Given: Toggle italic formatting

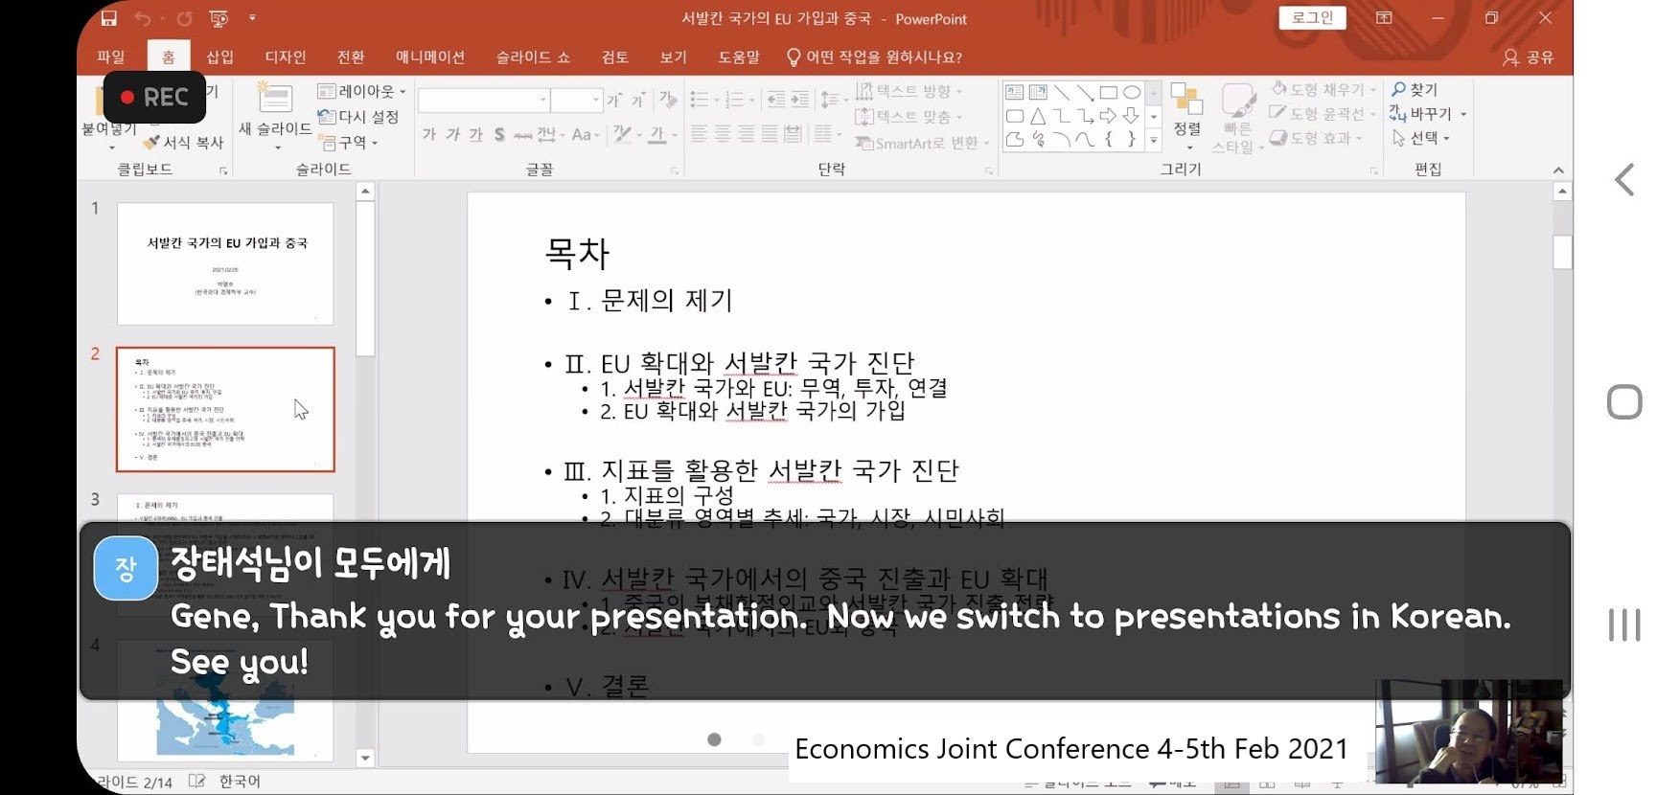Looking at the screenshot, I should coord(452,135).
